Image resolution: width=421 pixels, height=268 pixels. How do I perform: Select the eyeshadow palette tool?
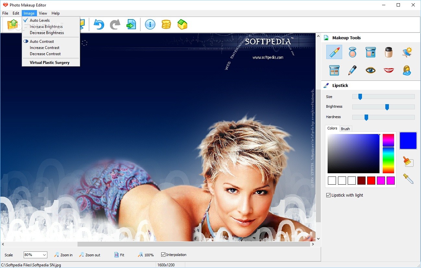[334, 70]
